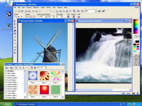Open the Format menu
Screen dimensions: 142x106
29,7
